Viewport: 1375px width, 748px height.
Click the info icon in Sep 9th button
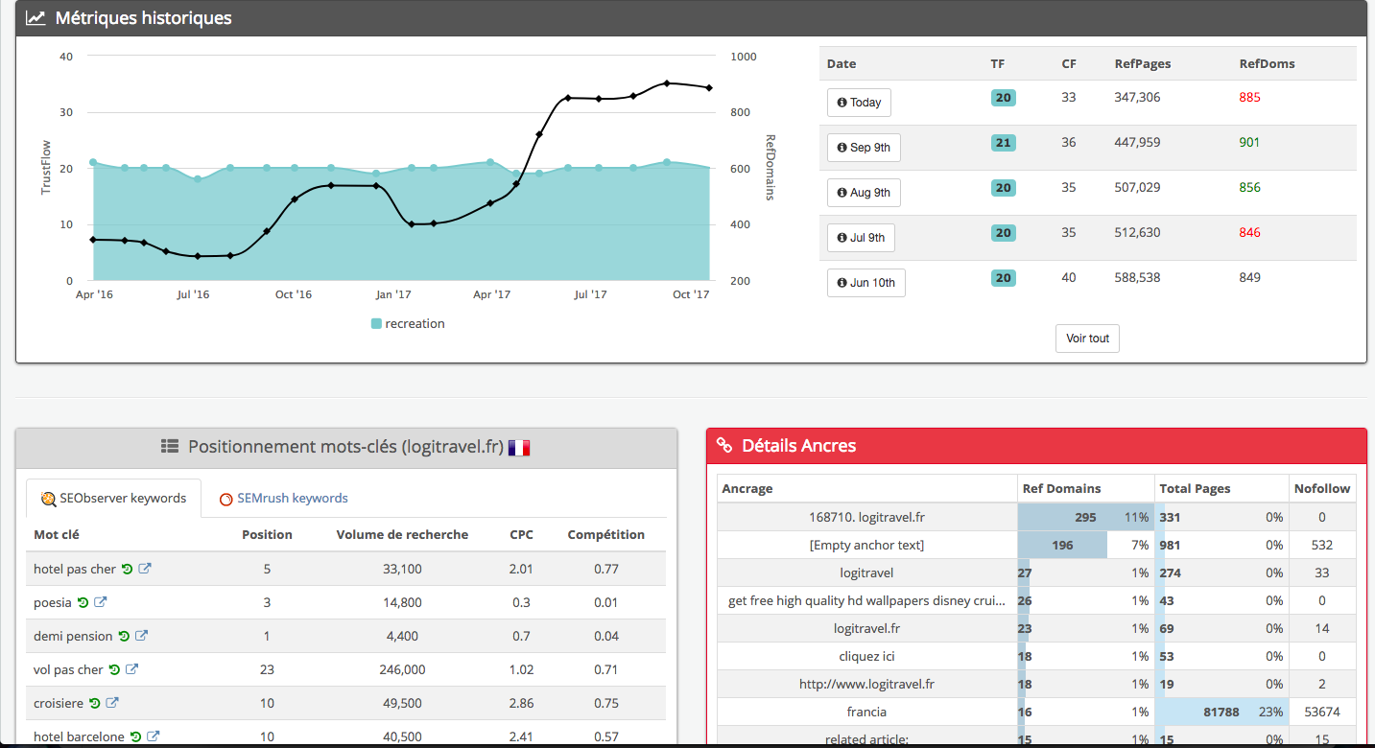842,148
